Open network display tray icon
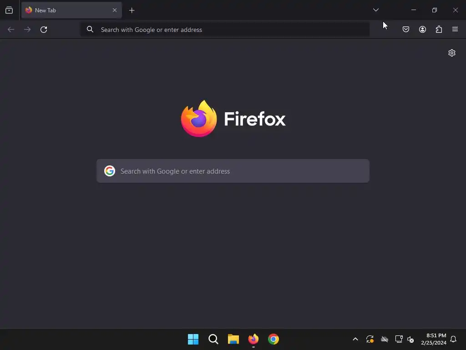Viewport: 466px width, 350px height. (x=399, y=339)
